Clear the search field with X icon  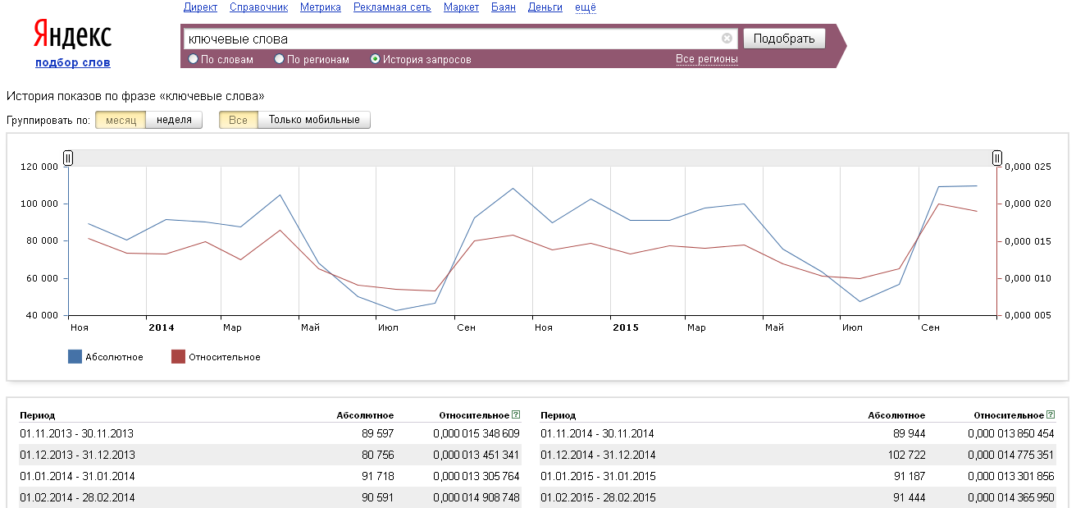point(727,39)
